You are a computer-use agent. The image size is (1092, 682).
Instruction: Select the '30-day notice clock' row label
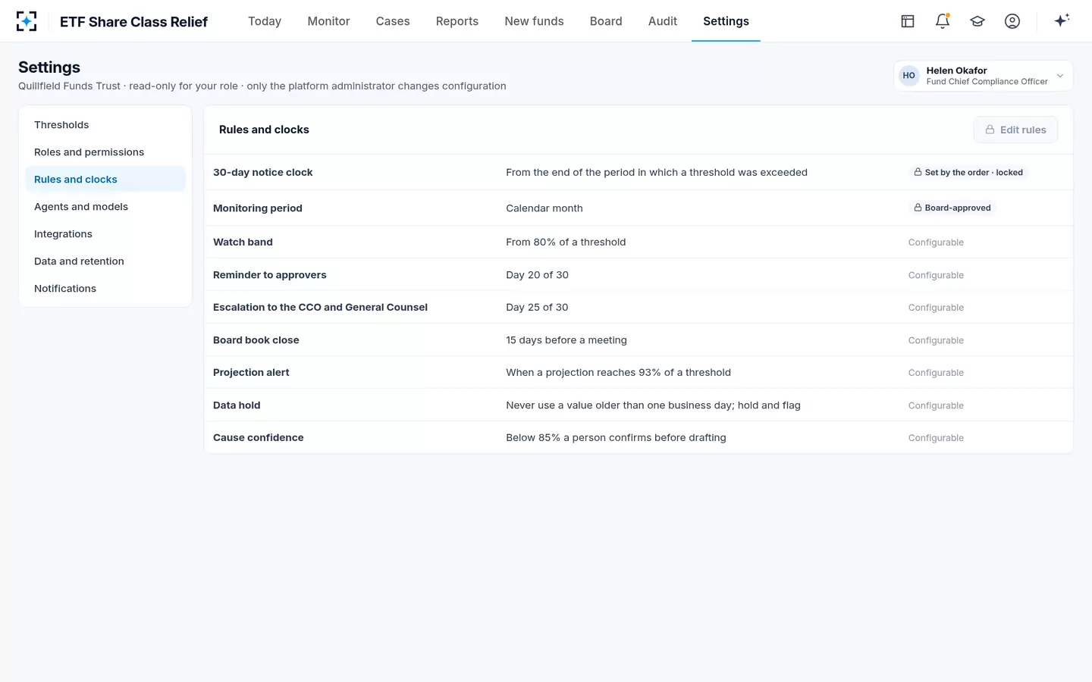point(262,173)
